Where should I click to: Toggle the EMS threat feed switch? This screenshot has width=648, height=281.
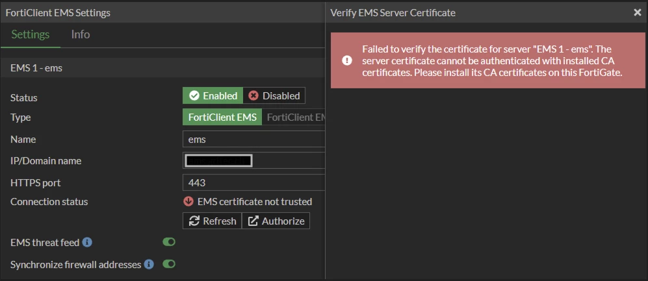pos(169,242)
